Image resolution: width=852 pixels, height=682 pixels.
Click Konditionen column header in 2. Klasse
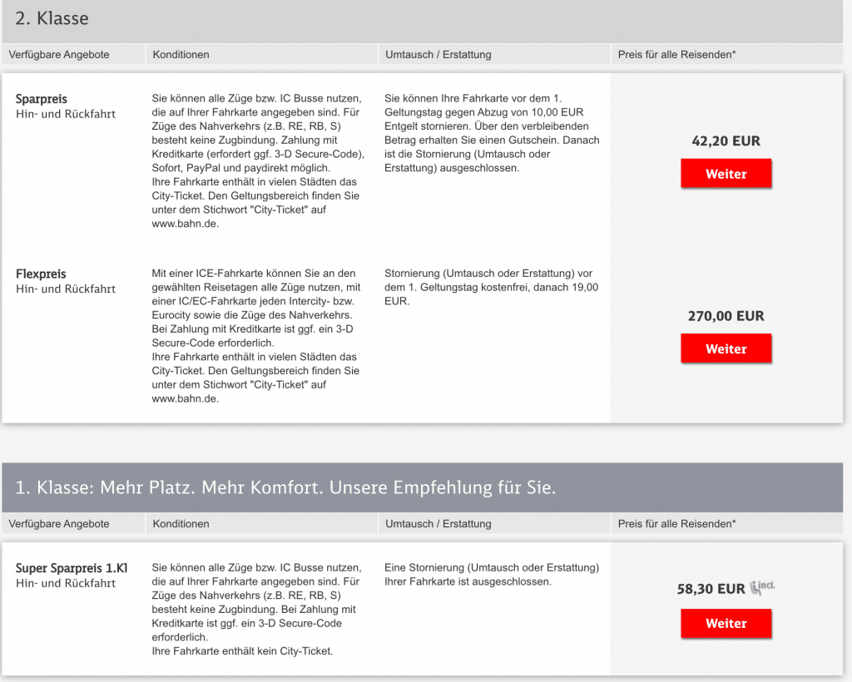click(x=181, y=55)
